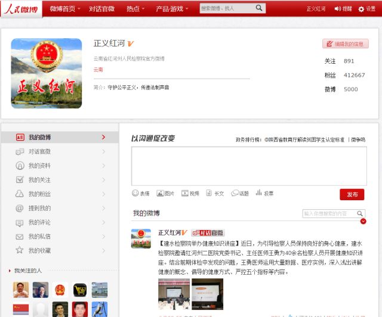Click the magnifier in 我的微博 search box
The height and width of the screenshot is (317, 382).
[360, 213]
